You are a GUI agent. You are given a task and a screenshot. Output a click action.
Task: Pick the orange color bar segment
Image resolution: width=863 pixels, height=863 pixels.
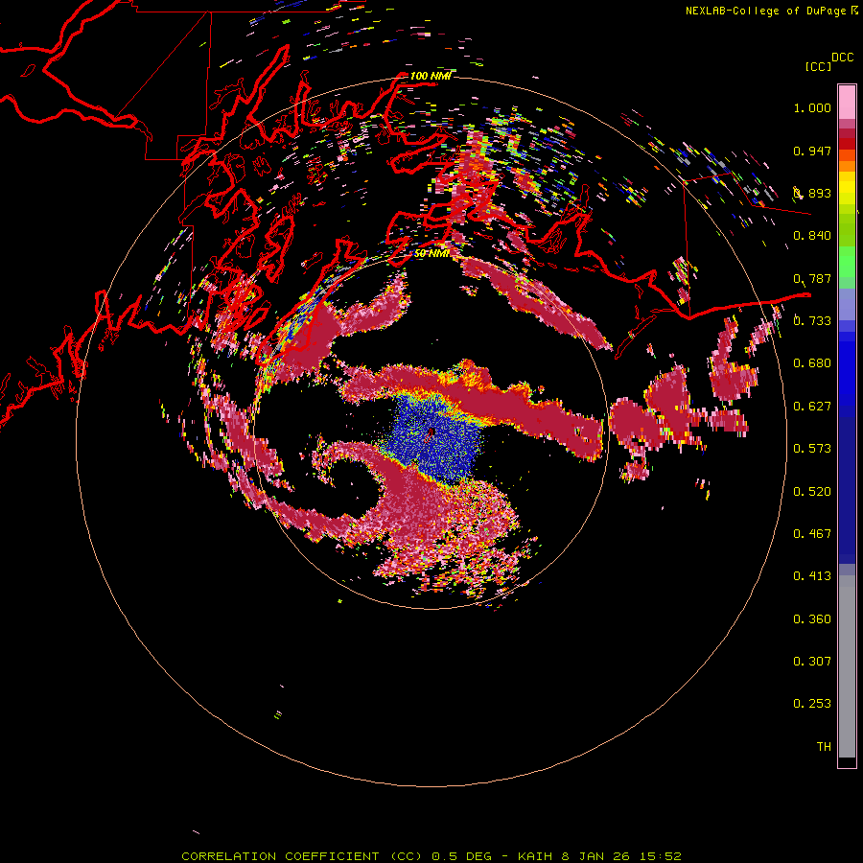coord(847,166)
